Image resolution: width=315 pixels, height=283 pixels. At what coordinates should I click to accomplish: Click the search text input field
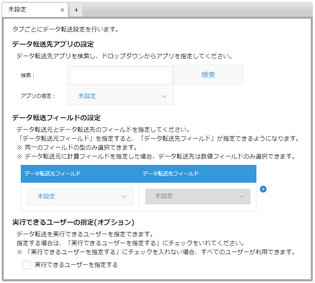[121, 76]
